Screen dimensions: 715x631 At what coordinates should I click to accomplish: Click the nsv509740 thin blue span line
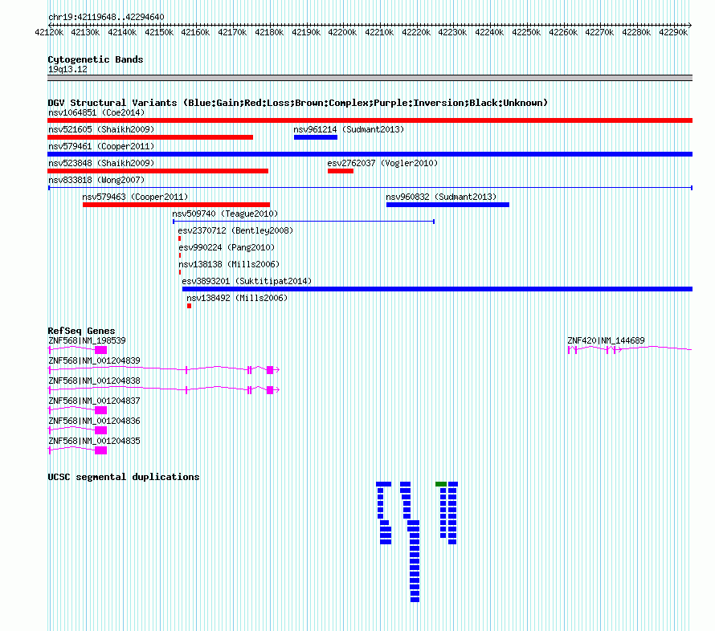(x=304, y=222)
